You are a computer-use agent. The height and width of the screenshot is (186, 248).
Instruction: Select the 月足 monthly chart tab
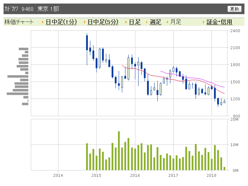175,22
